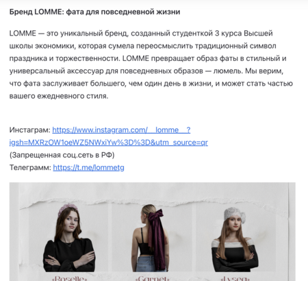308x281 pixels.
Task: Click the «Garnet» caption under photo
Action: point(153,278)
